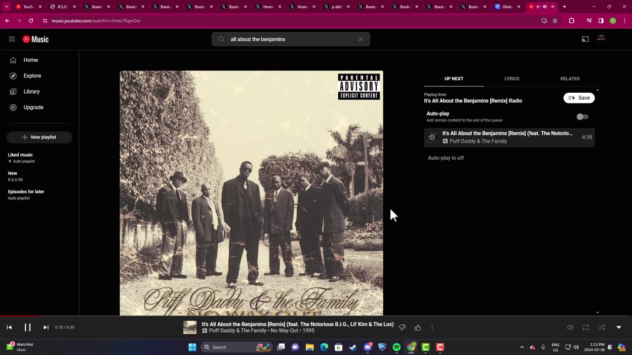Pause the playing song
The width and height of the screenshot is (632, 355).
point(28,327)
